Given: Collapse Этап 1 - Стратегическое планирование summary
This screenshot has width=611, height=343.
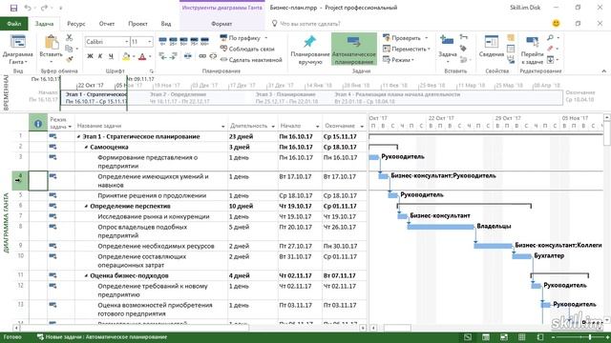Looking at the screenshot, I should [78, 137].
